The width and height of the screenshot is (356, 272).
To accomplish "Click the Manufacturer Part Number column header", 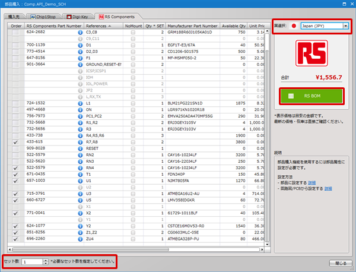I will [192, 26].
